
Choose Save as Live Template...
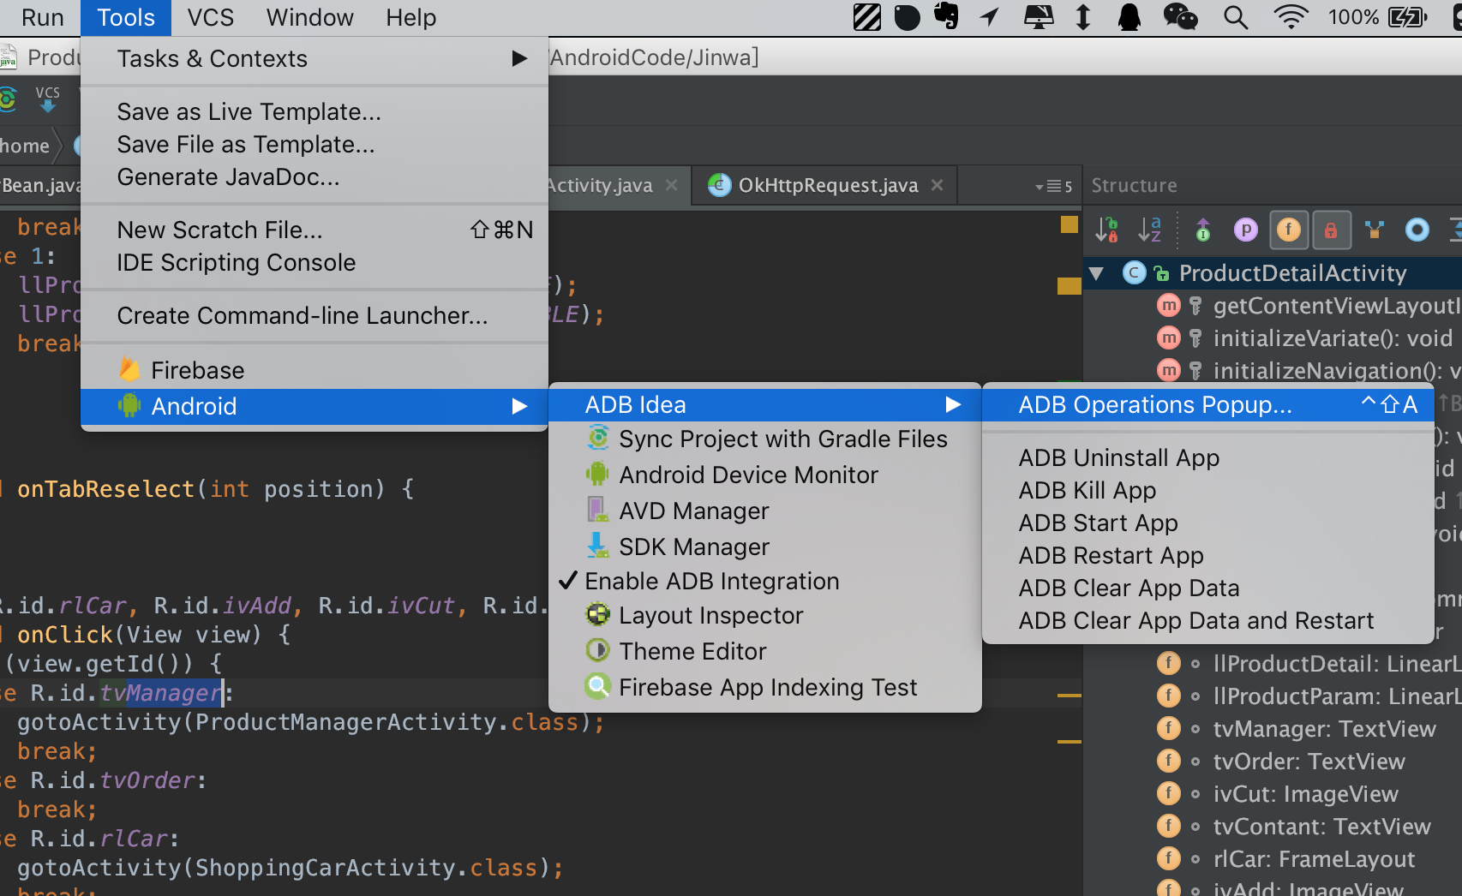pyautogui.click(x=315, y=111)
